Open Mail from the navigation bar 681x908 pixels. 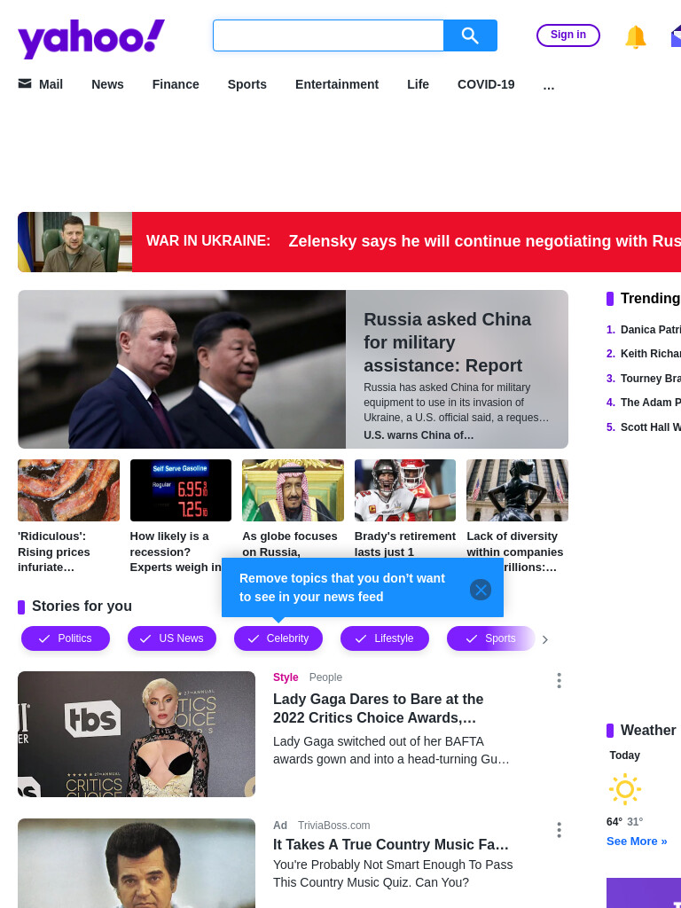point(41,84)
